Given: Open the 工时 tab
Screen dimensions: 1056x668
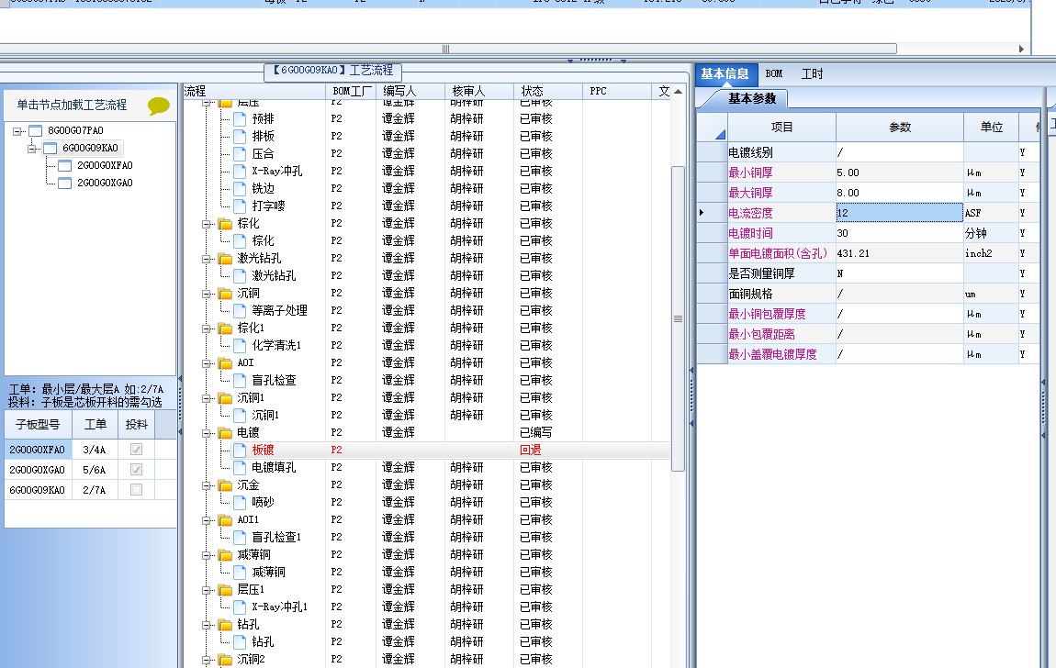Looking at the screenshot, I should pyautogui.click(x=813, y=74).
